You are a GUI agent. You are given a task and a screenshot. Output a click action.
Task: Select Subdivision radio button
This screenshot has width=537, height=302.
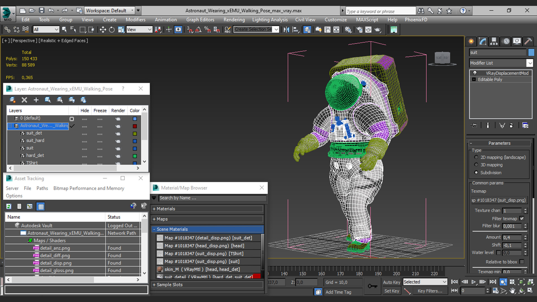(476, 172)
